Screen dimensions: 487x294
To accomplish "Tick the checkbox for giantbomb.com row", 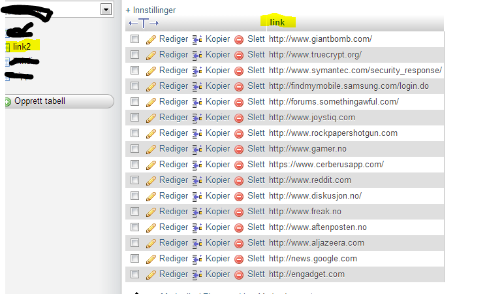I will pos(134,39).
